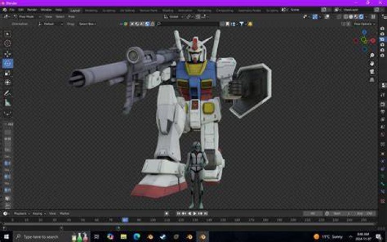Click the timeline horizontal scrollbar
Viewport: 387px width, 242px height.
click(189, 224)
